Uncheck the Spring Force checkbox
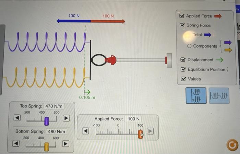The height and width of the screenshot is (154, 240). tap(182, 25)
